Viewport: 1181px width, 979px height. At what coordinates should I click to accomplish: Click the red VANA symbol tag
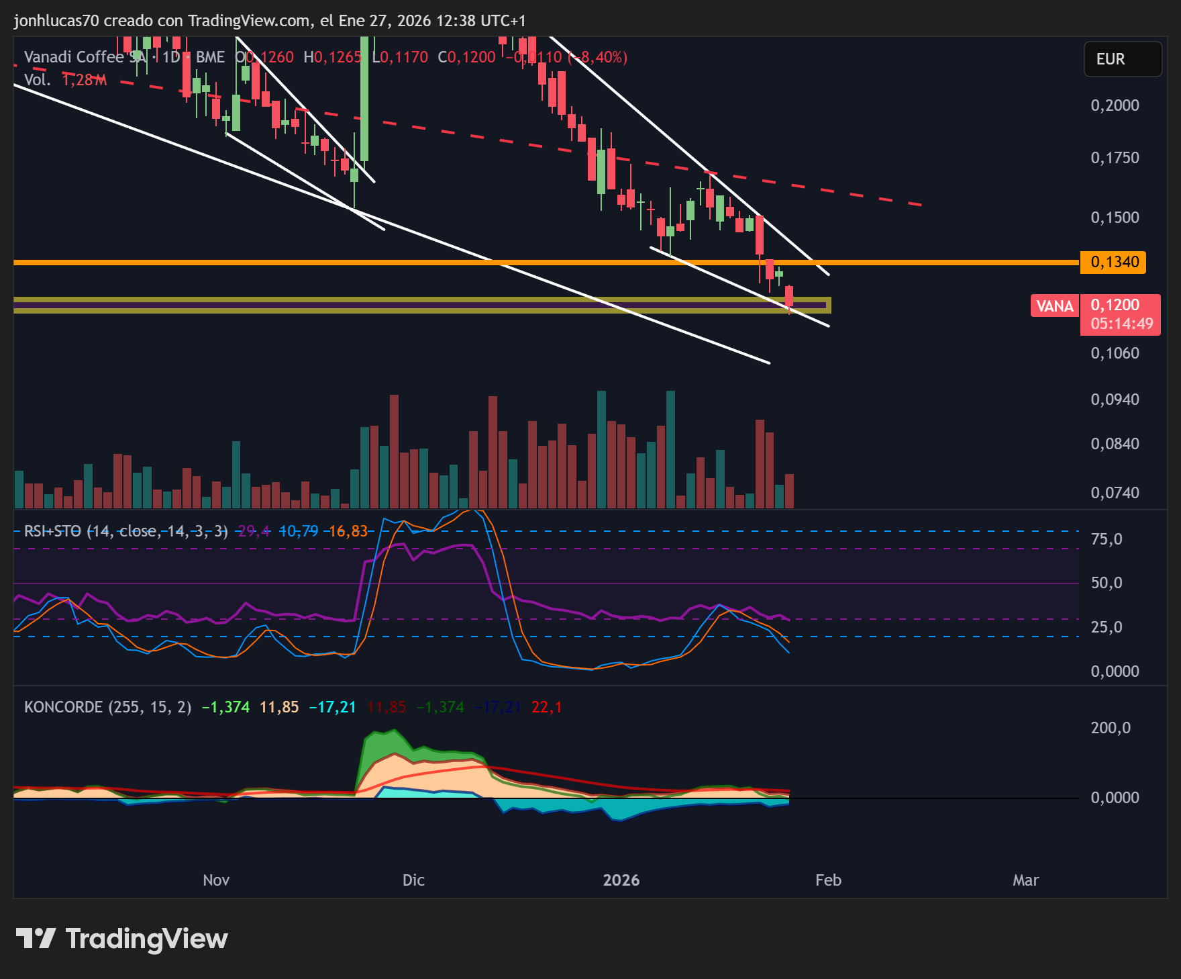1055,306
